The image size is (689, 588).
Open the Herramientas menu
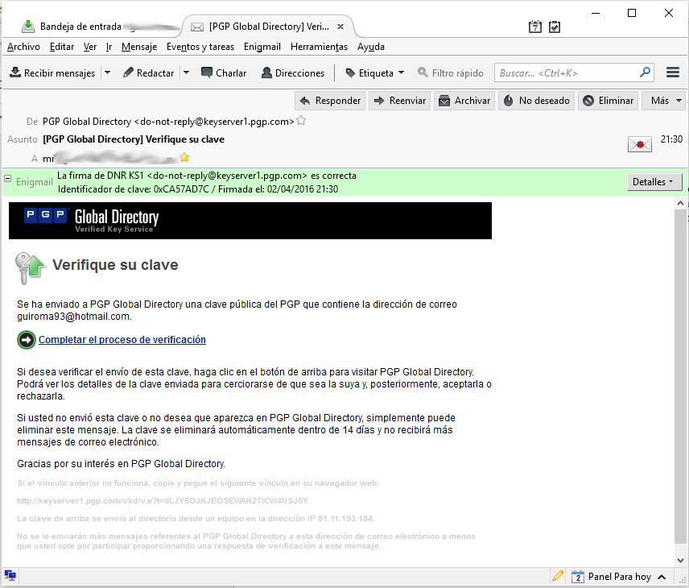319,47
